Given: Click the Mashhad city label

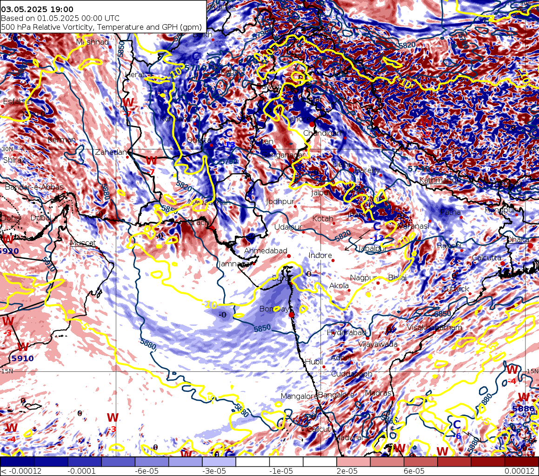Looking at the screenshot, I should [93, 42].
